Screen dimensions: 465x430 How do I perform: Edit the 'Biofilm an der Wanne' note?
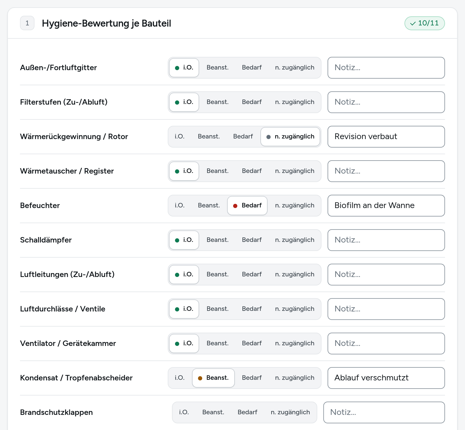[x=386, y=206]
